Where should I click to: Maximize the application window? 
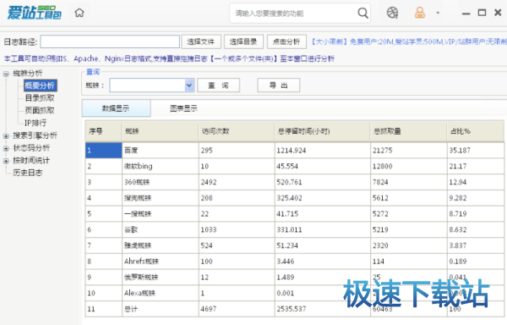(x=482, y=13)
